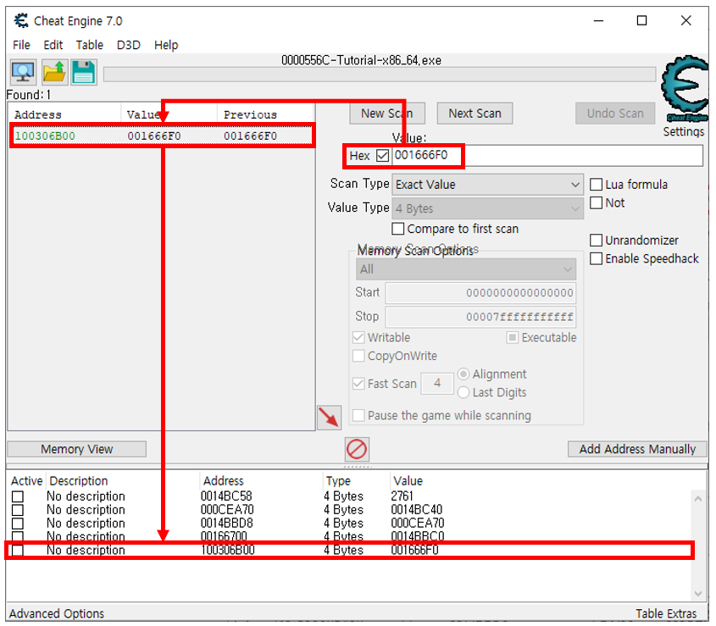The height and width of the screenshot is (626, 716).
Task: Open the Scan Type dropdown
Action: click(x=487, y=185)
